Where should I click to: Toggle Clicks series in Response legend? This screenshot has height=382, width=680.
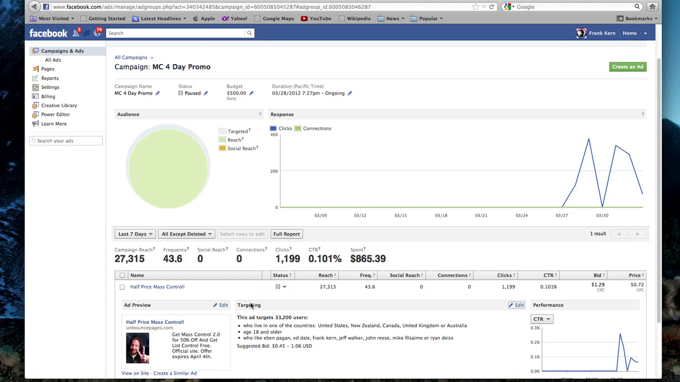tap(281, 128)
